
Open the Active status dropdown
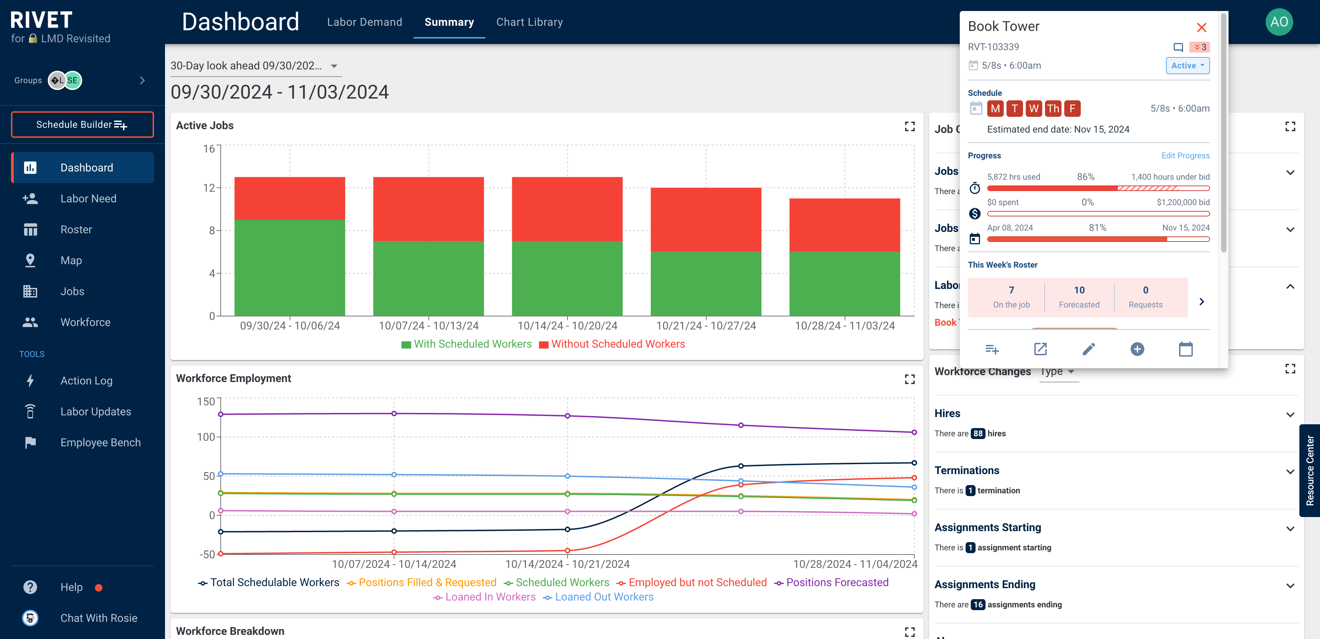[1187, 66]
